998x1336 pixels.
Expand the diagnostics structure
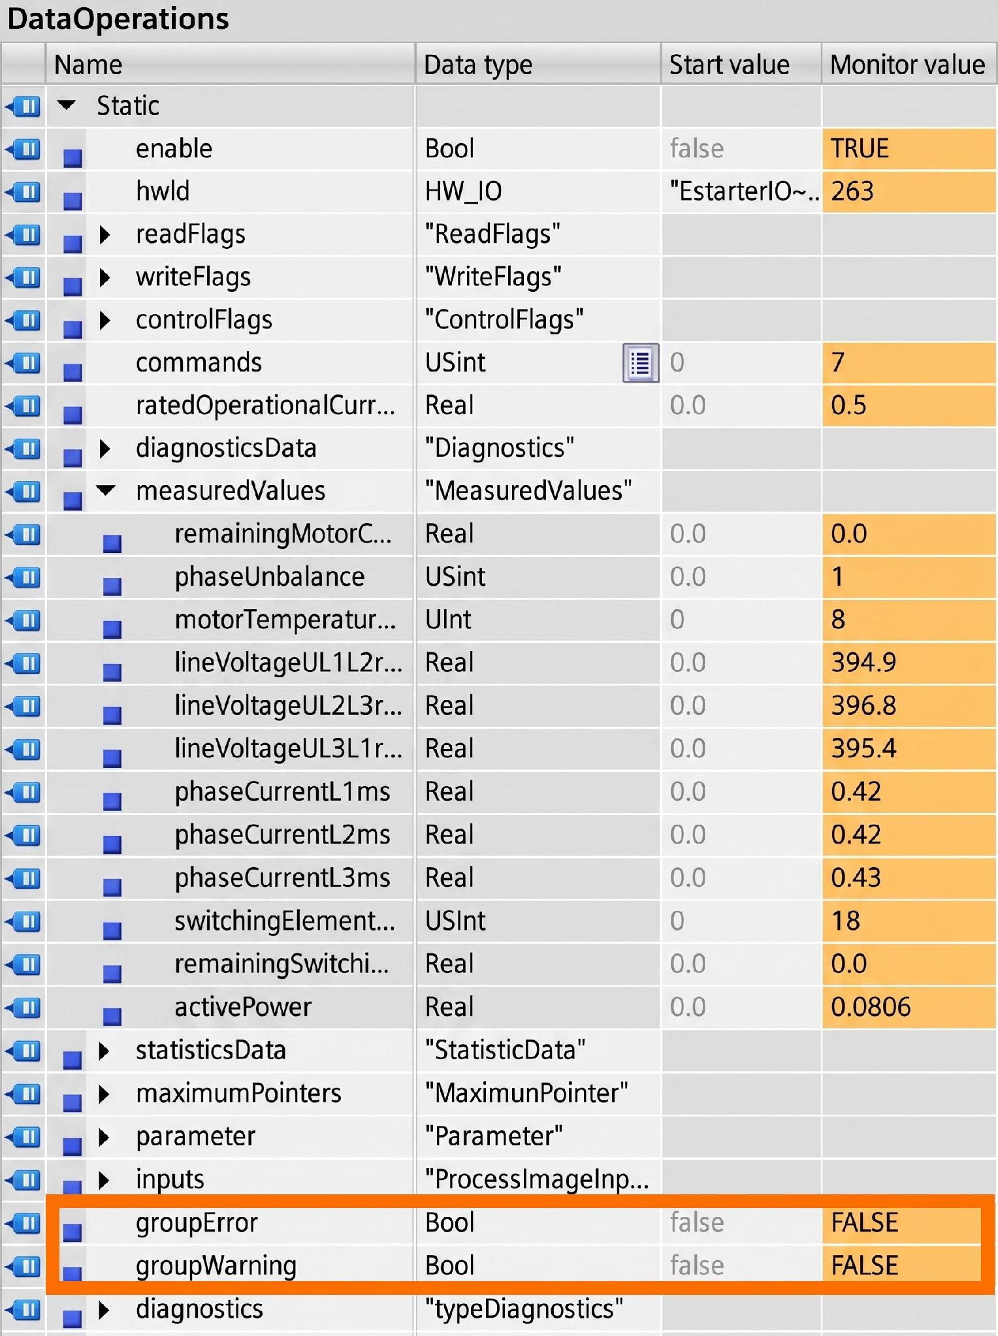pos(105,1309)
